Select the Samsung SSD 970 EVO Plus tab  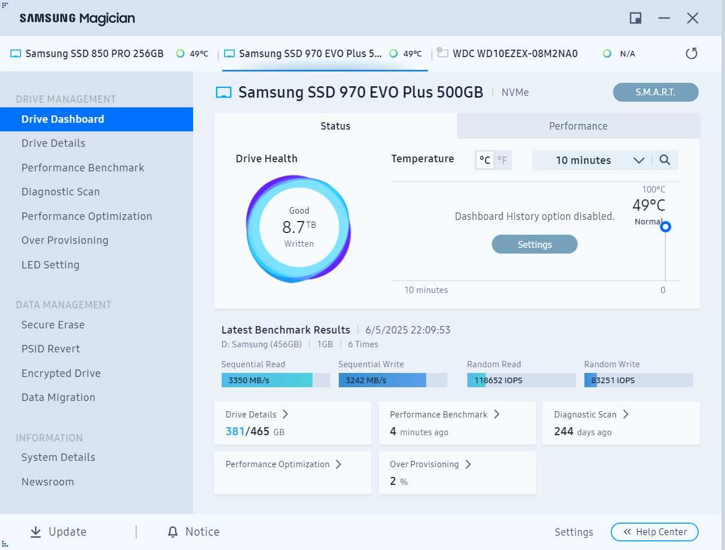(325, 54)
